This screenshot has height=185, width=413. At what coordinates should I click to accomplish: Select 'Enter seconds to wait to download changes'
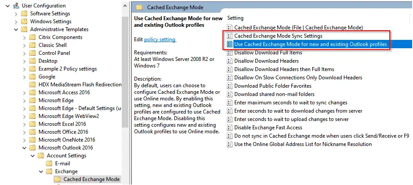[x=298, y=111]
